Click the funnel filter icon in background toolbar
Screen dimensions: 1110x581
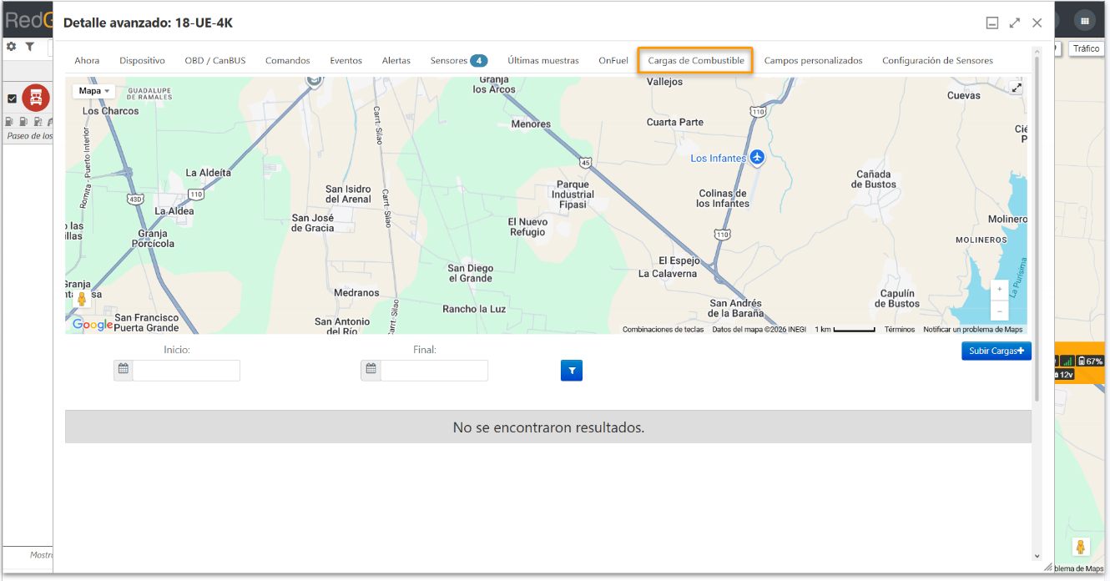[x=29, y=47]
